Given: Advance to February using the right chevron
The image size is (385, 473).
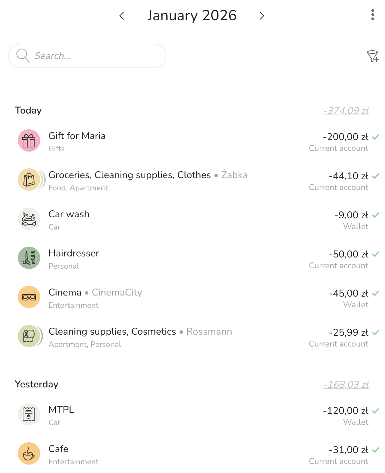Looking at the screenshot, I should click(x=262, y=16).
